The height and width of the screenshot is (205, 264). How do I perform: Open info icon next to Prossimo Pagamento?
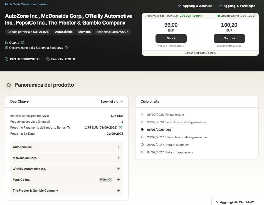(68, 128)
